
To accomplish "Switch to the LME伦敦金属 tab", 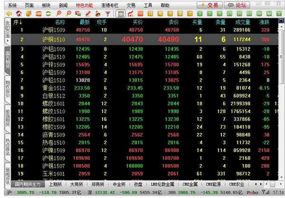I will coord(162,184).
